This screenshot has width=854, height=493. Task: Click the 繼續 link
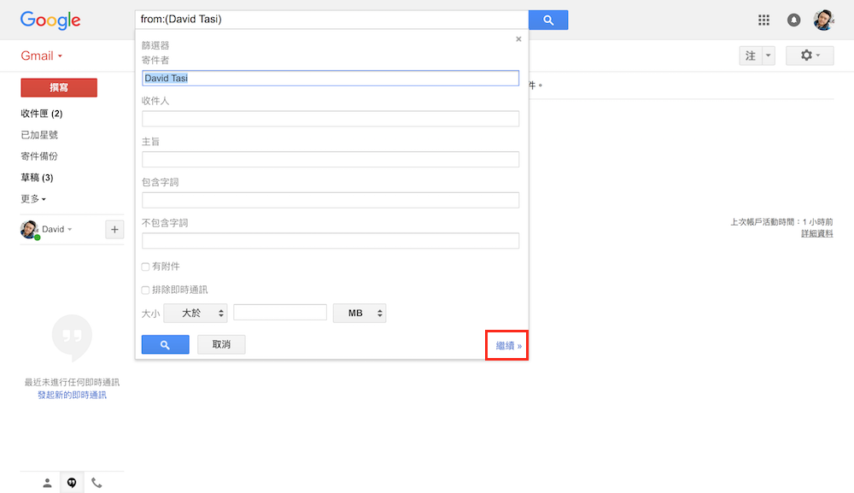click(x=506, y=346)
